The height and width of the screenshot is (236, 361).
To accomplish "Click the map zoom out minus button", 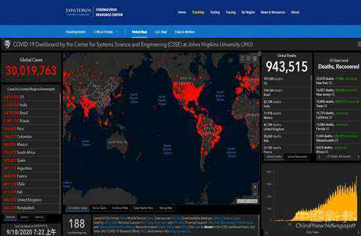I will pos(255,192).
